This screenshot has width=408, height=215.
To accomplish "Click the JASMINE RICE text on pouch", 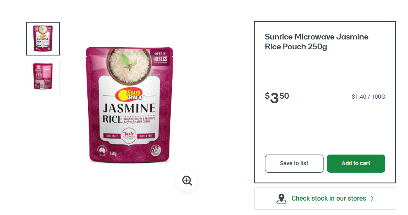I will [129, 113].
